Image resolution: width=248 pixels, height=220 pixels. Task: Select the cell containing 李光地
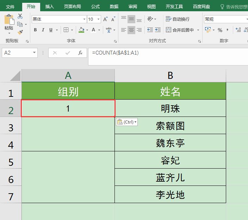coord(170,194)
